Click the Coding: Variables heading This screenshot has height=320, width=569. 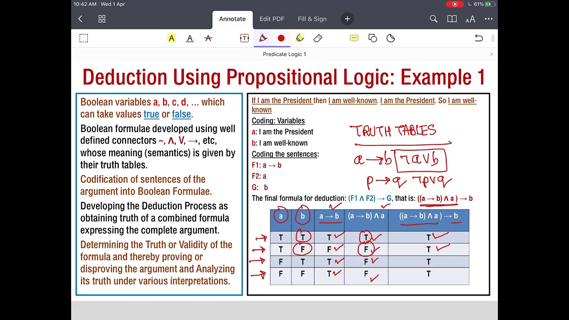pos(278,121)
